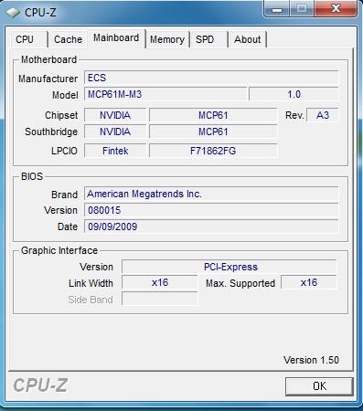The image size is (363, 411).
Task: Go to the About tab
Action: 248,39
